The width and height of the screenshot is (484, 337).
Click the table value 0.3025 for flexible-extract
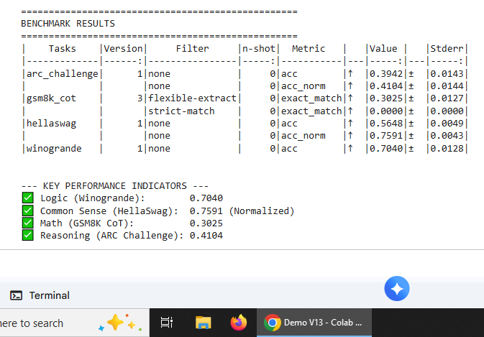tap(386, 98)
